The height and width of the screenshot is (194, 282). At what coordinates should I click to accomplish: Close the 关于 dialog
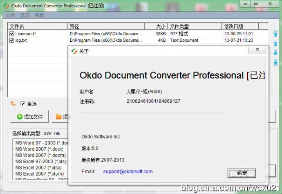[x=257, y=50]
